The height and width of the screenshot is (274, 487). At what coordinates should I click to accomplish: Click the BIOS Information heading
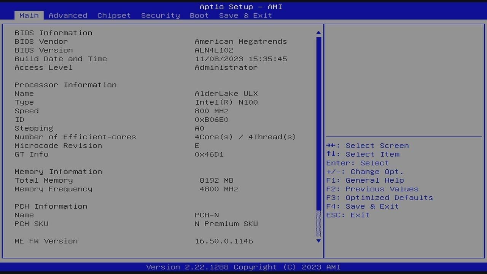(53, 33)
